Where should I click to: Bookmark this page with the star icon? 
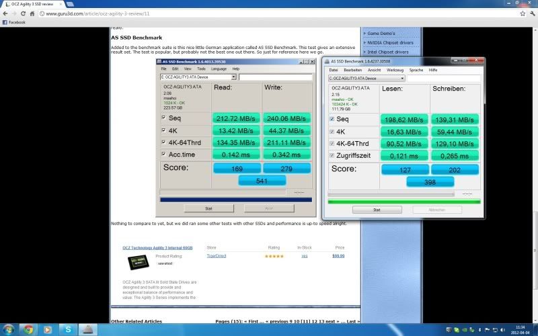click(523, 13)
